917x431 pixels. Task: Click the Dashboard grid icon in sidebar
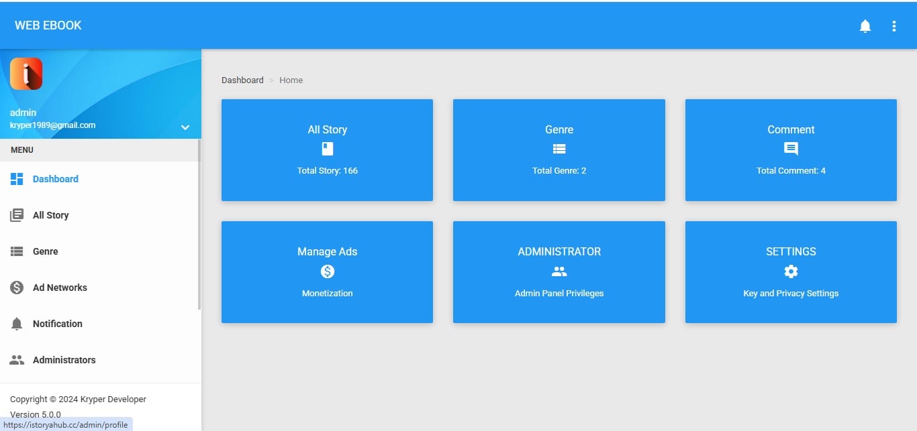17,179
